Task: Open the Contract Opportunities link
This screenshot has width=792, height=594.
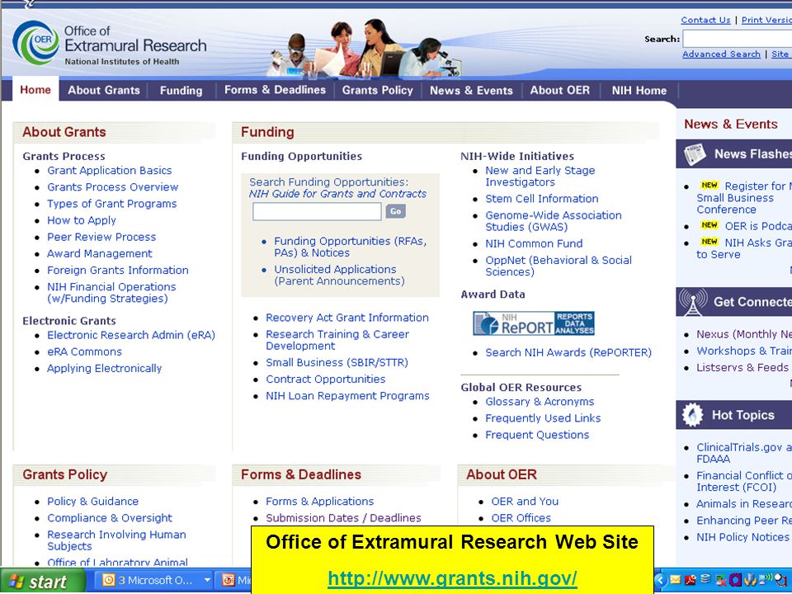Action: point(325,379)
